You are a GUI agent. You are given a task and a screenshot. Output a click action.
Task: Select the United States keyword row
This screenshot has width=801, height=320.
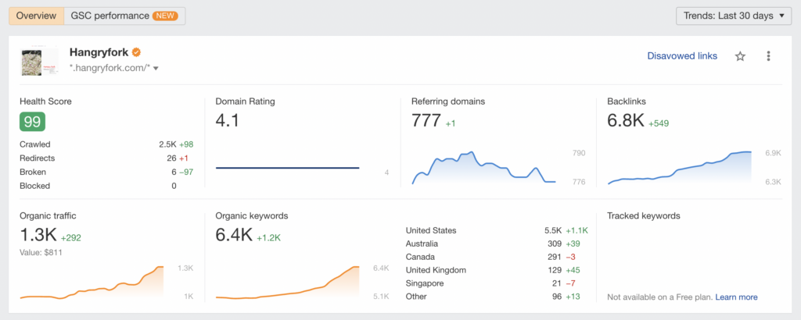[x=497, y=230]
